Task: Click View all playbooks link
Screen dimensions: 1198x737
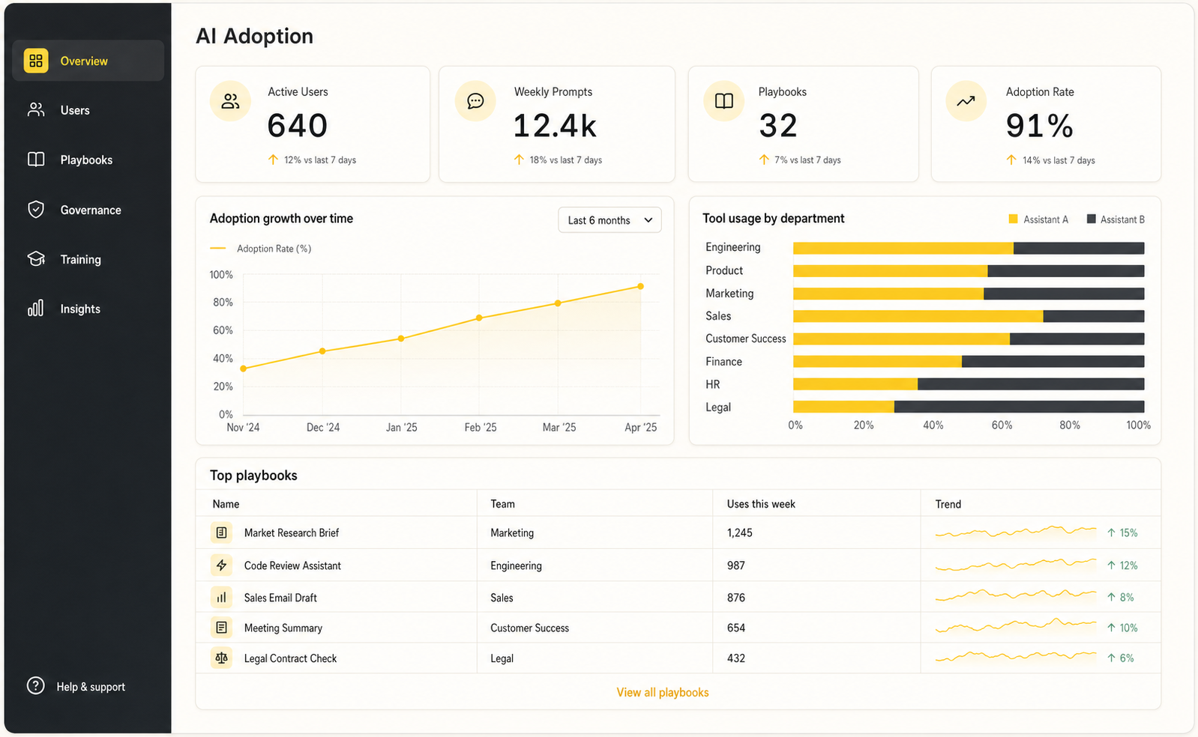Action: pyautogui.click(x=663, y=692)
